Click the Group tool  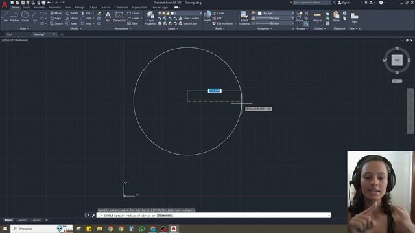(300, 17)
